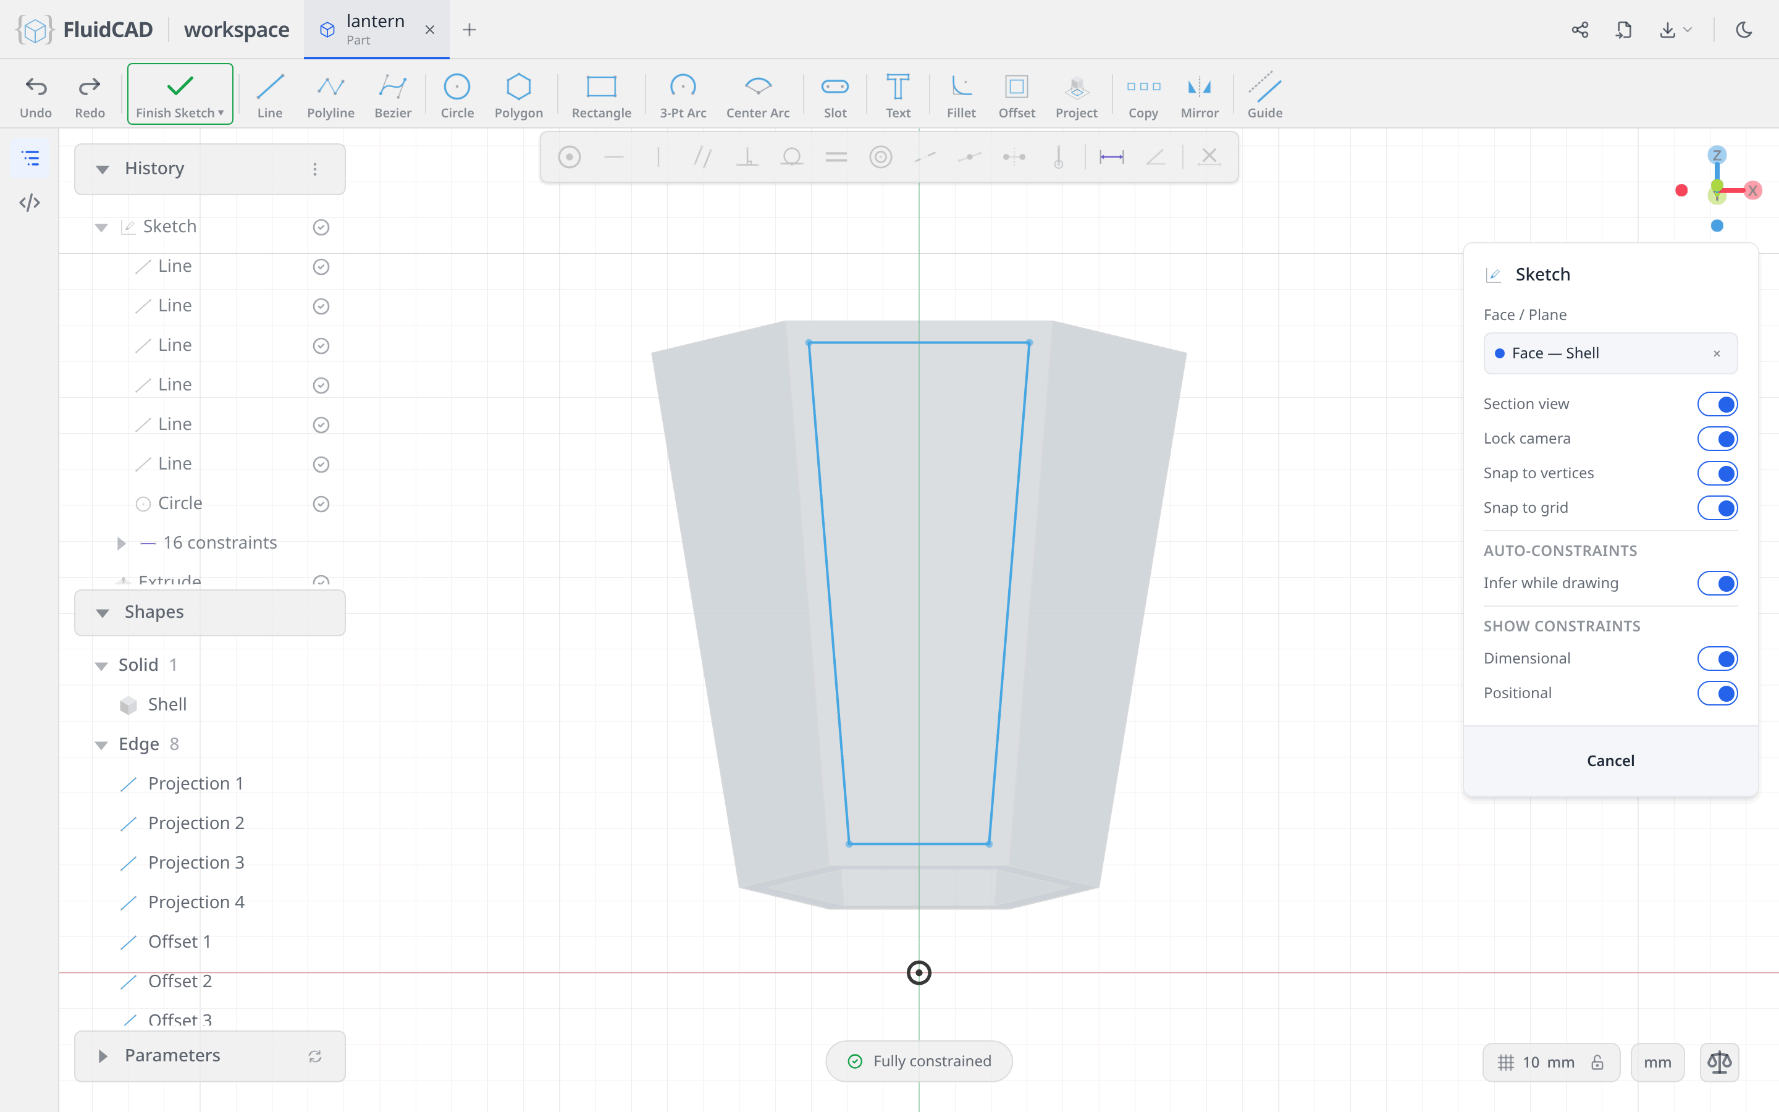Activate the Circle tool
Image resolution: width=1779 pixels, height=1112 pixels.
coord(456,96)
